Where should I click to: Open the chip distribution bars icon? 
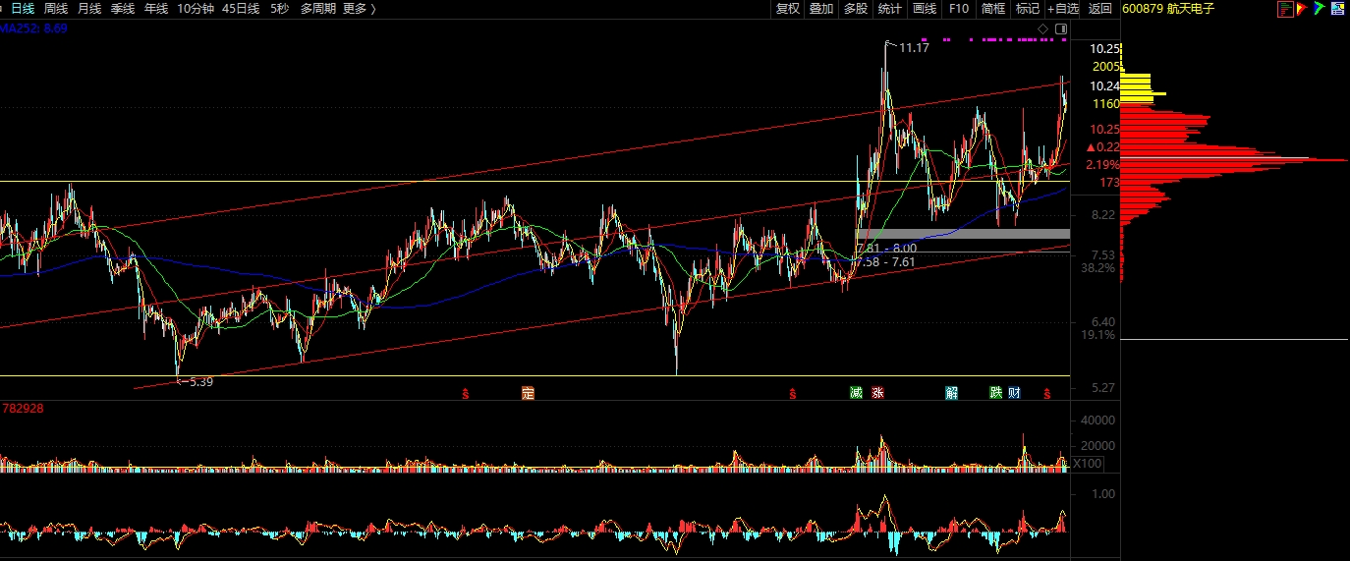click(x=1285, y=9)
